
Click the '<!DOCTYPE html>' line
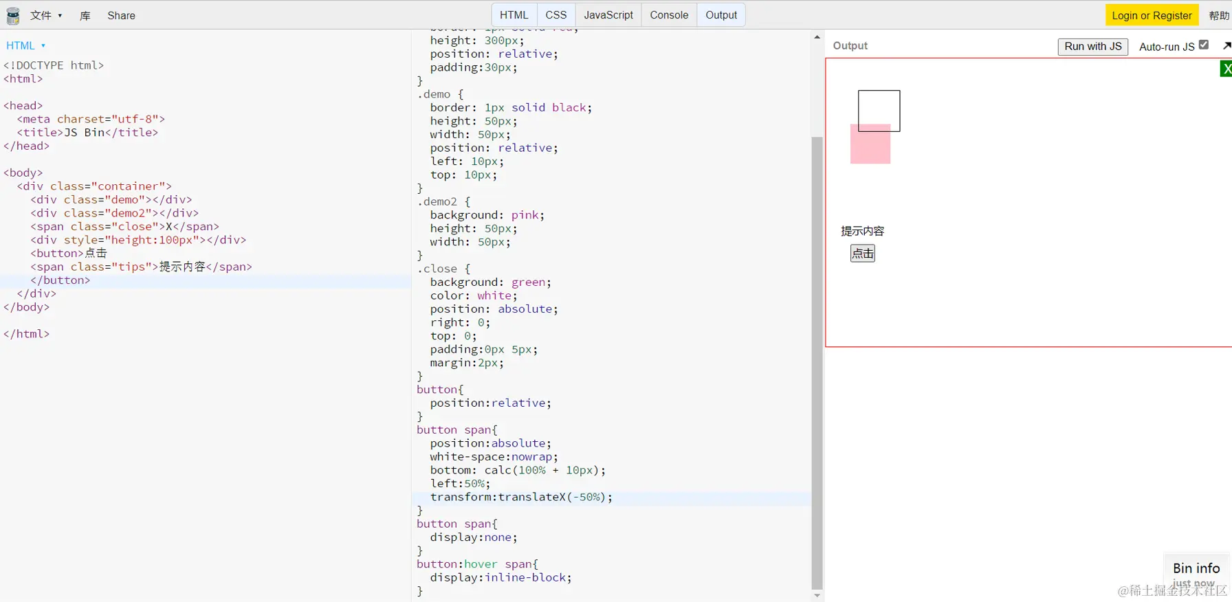(x=54, y=65)
